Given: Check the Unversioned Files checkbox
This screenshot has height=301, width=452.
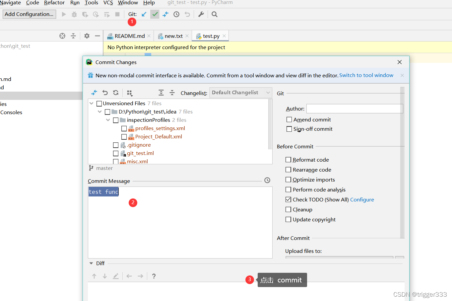Looking at the screenshot, I should point(99,104).
